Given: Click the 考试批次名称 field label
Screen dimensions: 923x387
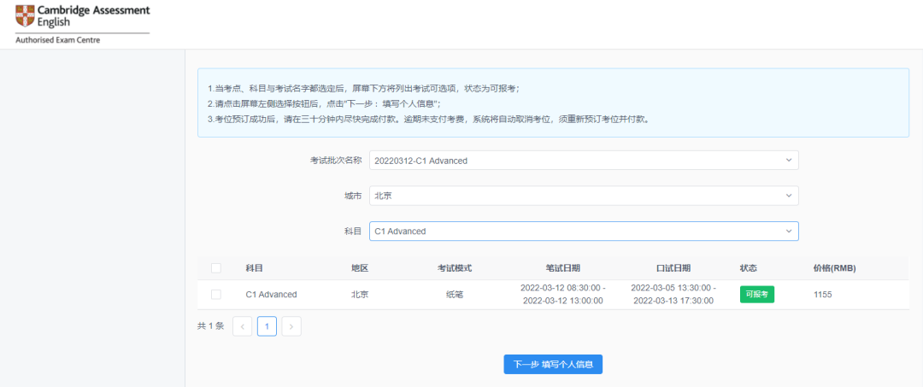Looking at the screenshot, I should click(336, 160).
